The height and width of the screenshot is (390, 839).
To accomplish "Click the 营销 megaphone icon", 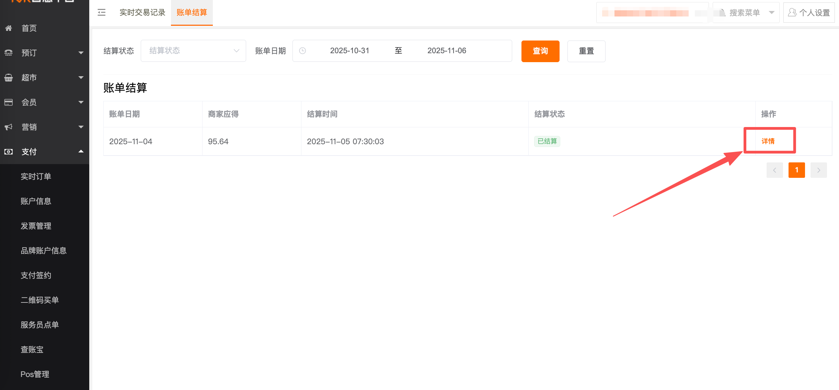I will tap(9, 127).
